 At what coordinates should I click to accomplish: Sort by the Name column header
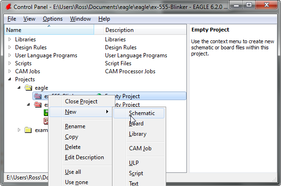pyautogui.click(x=49, y=30)
